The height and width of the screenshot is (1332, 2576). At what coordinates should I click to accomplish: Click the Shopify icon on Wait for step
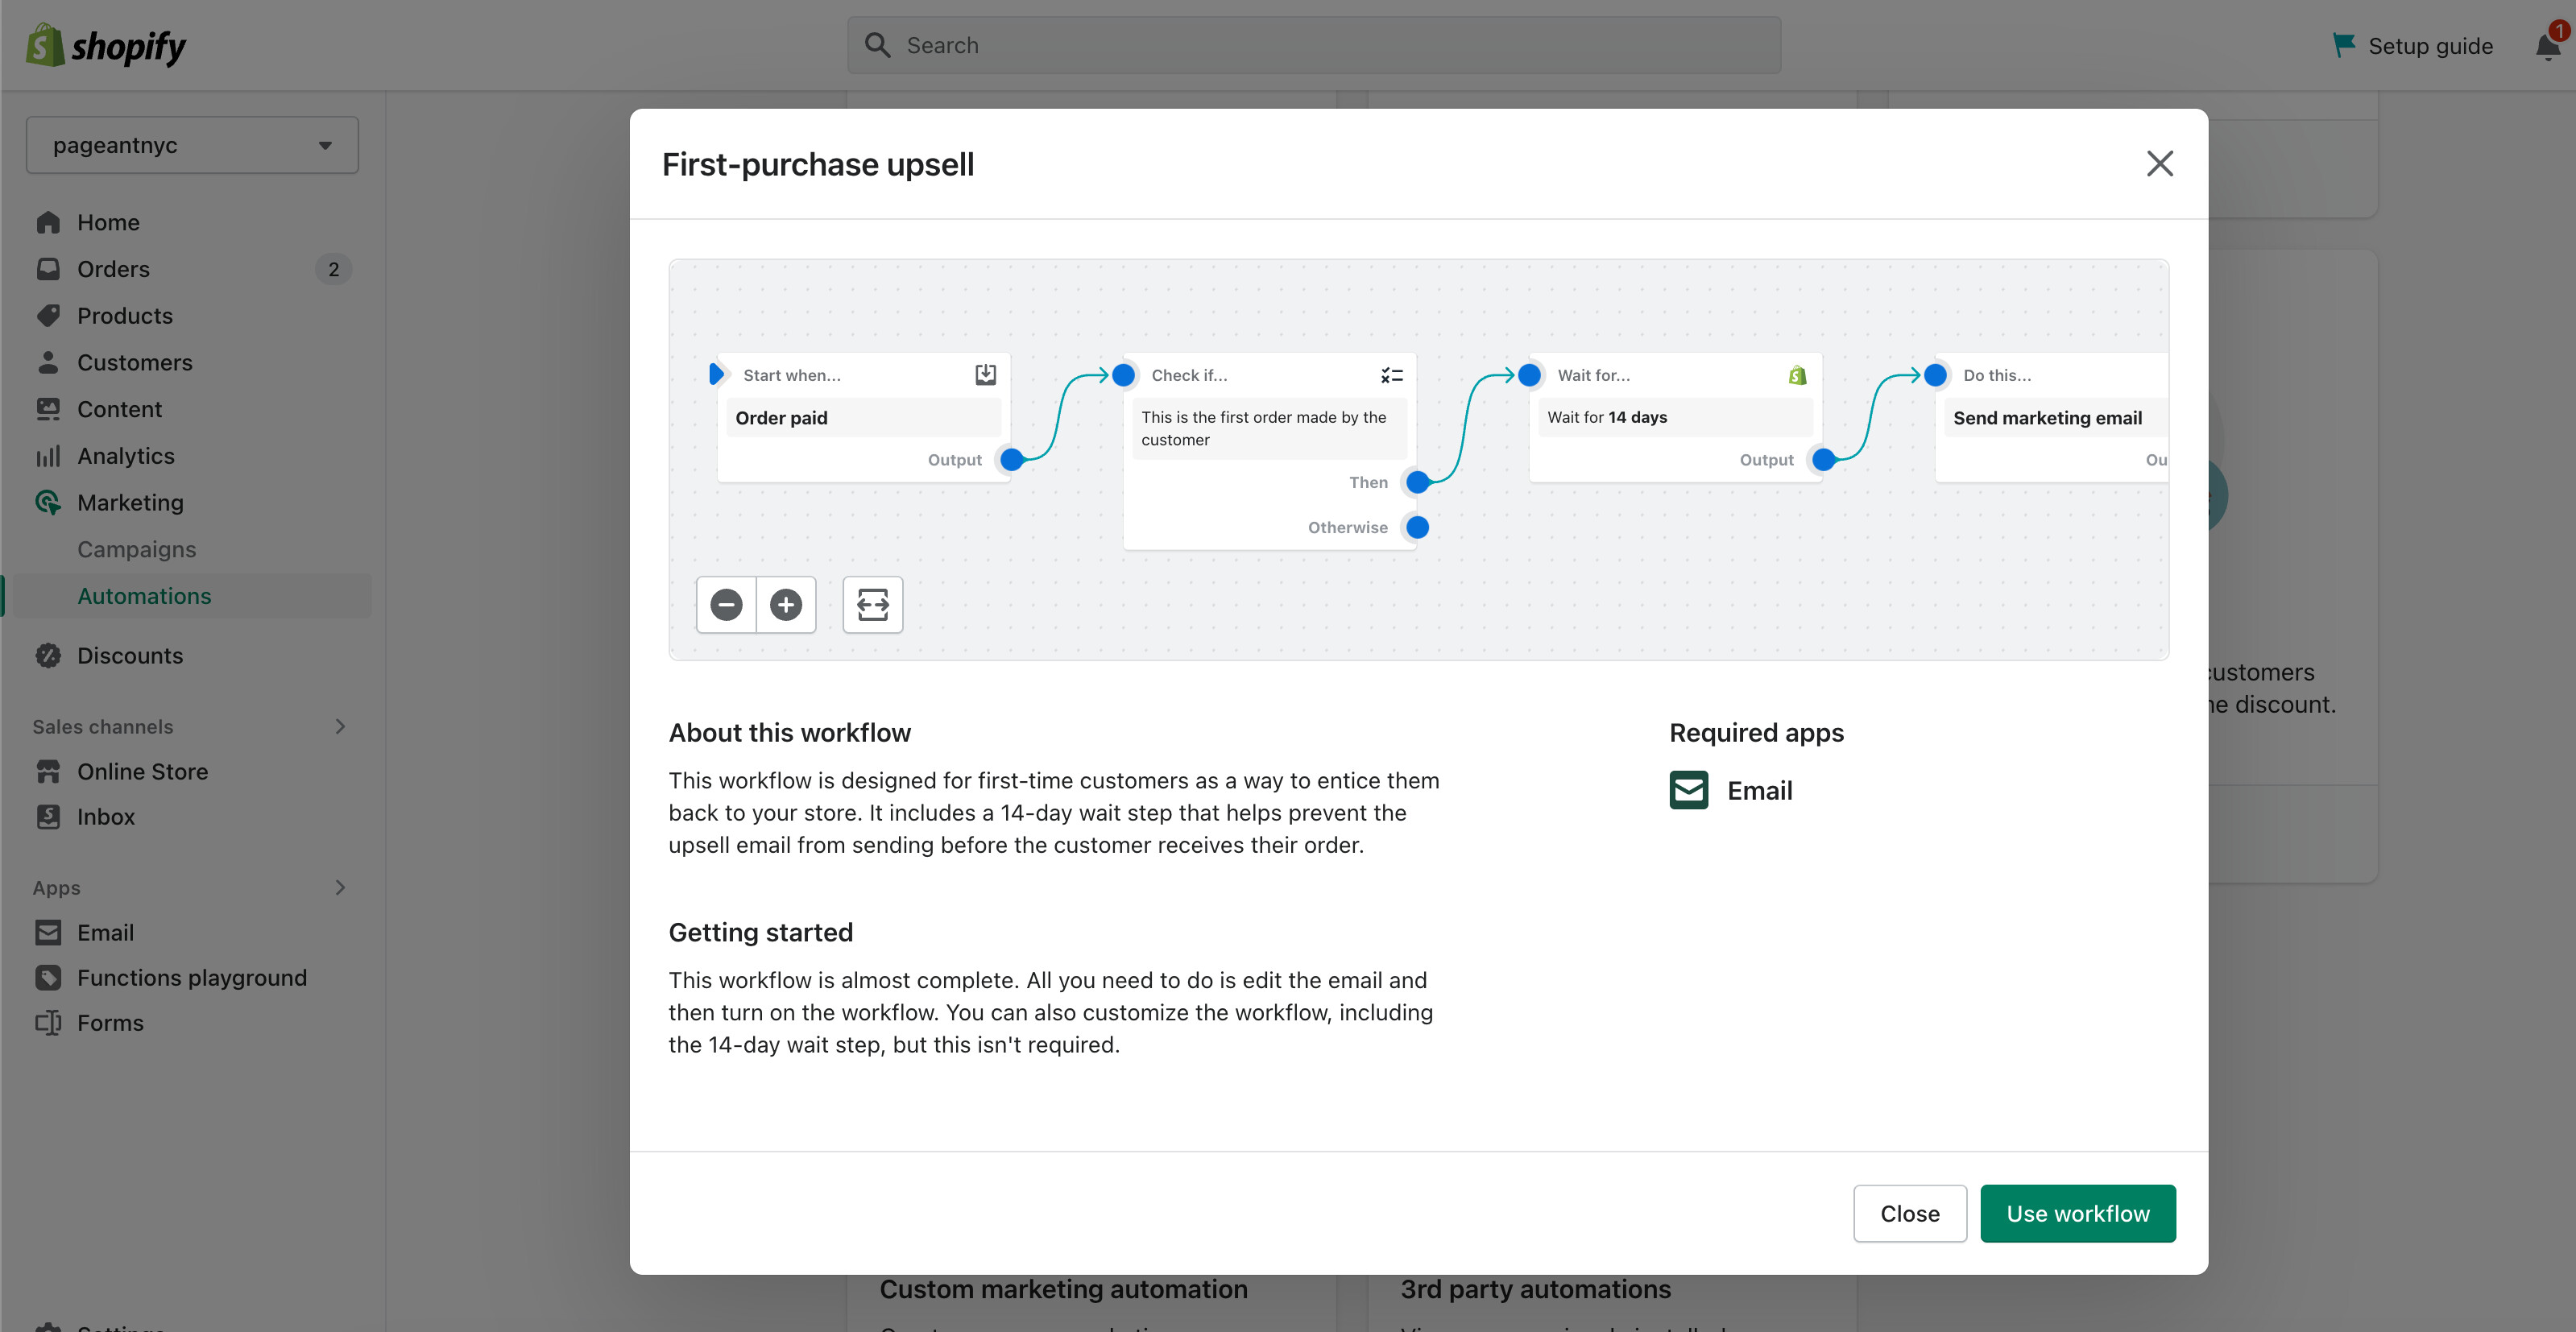(x=1797, y=375)
